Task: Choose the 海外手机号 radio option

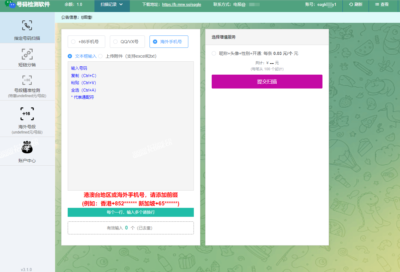Action: point(155,42)
